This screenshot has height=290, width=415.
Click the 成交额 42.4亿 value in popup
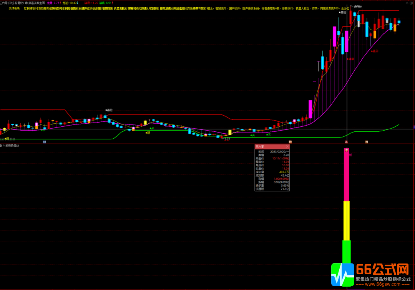coord(285,176)
